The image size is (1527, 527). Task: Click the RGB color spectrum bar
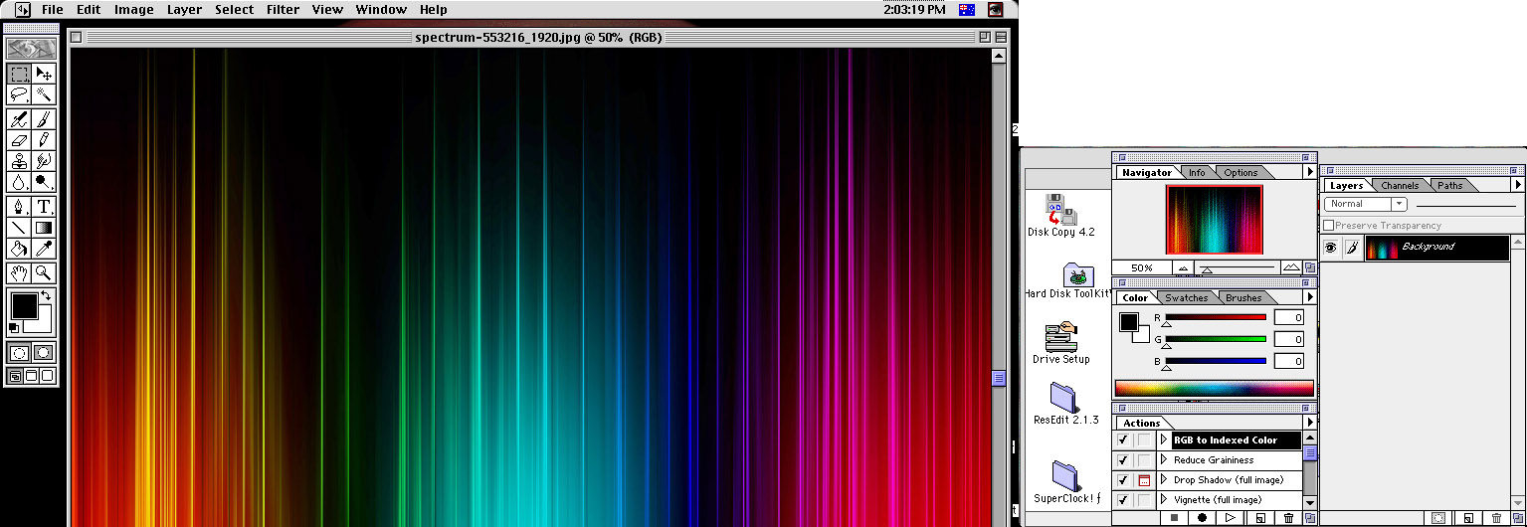tap(1214, 388)
